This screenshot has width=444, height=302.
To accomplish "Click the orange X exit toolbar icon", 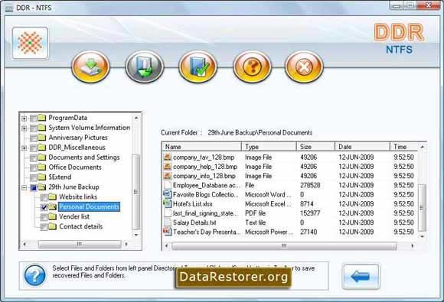I will click(304, 67).
